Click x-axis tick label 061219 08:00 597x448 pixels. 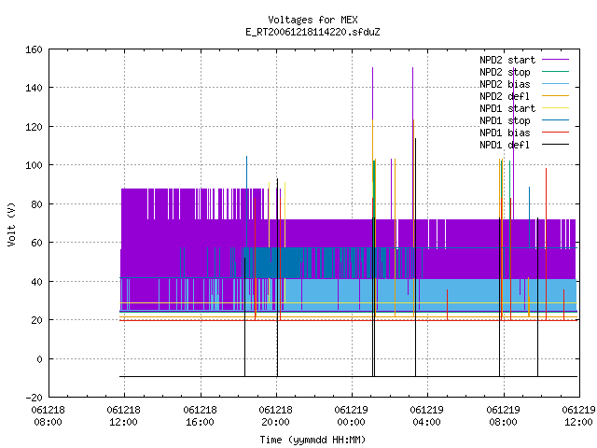pos(504,416)
